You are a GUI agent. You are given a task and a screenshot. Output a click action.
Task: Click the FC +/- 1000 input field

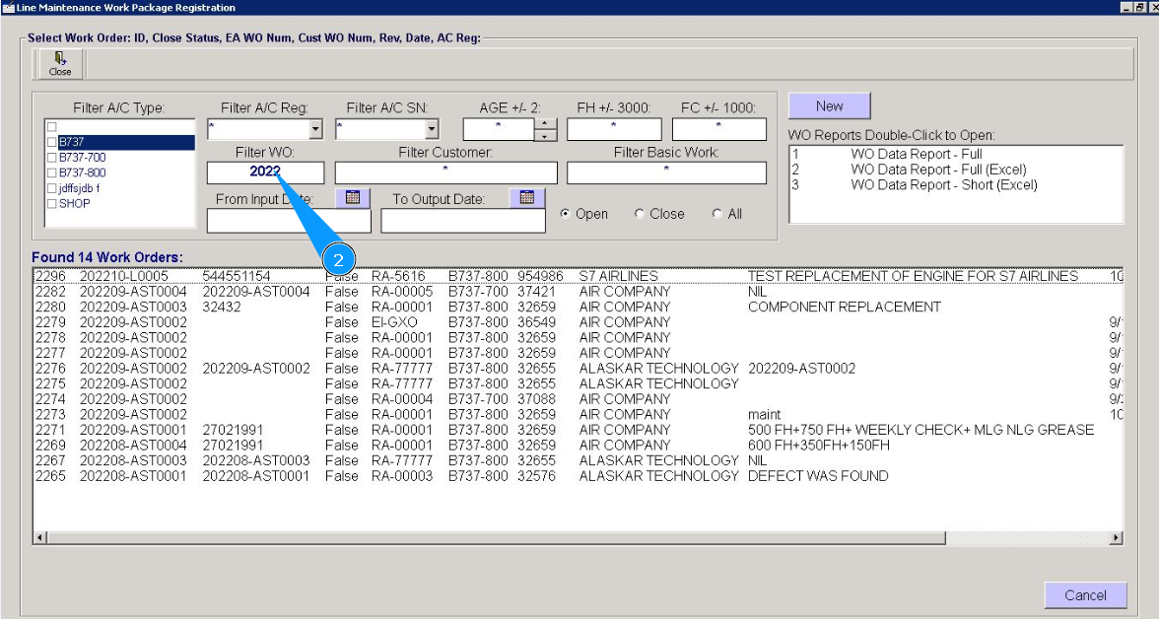pos(719,129)
